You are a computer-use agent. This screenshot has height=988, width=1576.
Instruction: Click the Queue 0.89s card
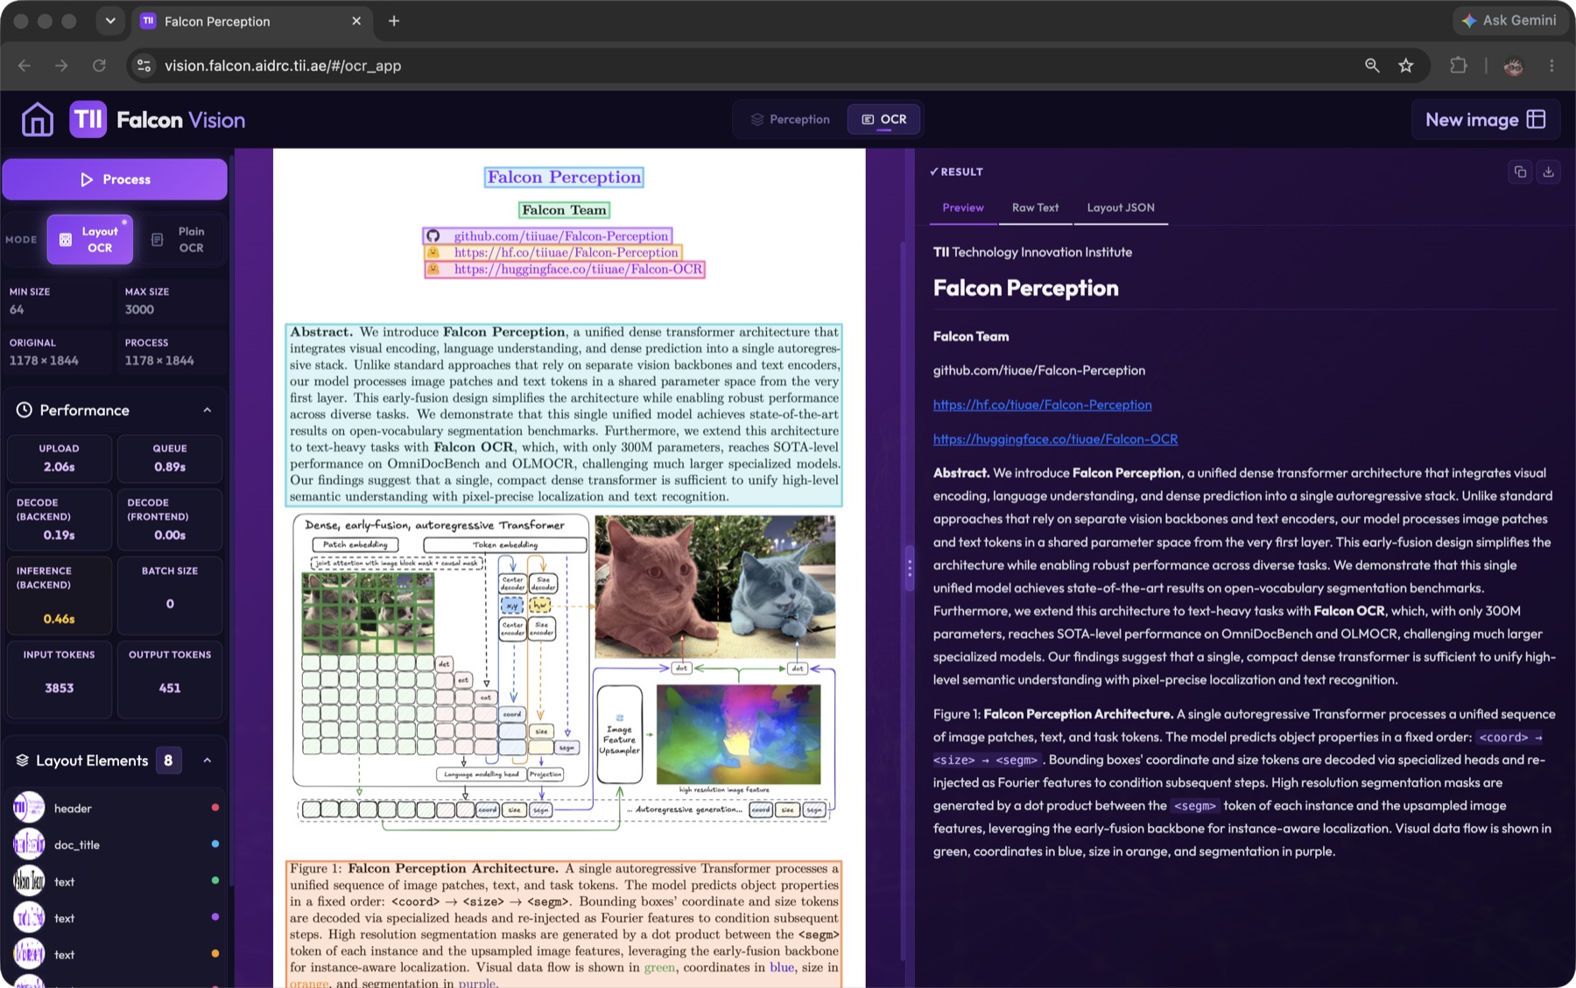tap(170, 458)
